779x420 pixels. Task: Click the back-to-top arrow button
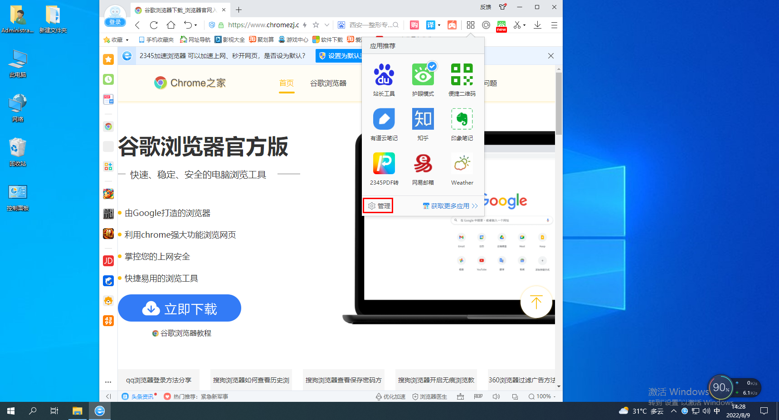[x=536, y=302]
